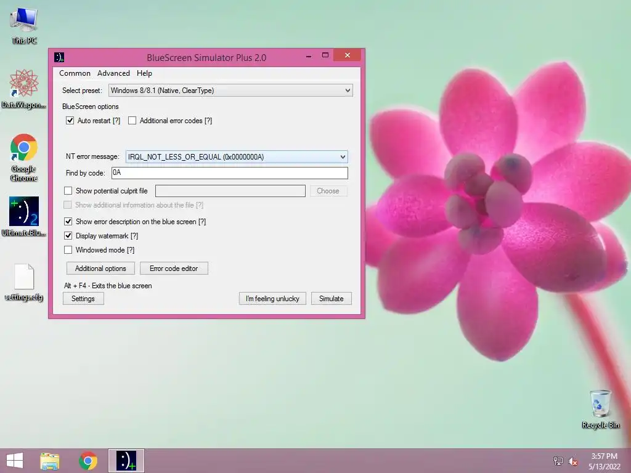Screen dimensions: 631x473
Task: Uncheck the Auto restart checkbox
Action: [70, 120]
